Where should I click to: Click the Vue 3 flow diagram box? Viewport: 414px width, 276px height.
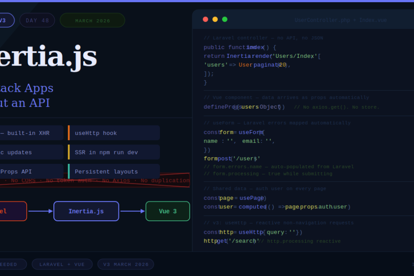[x=168, y=211]
